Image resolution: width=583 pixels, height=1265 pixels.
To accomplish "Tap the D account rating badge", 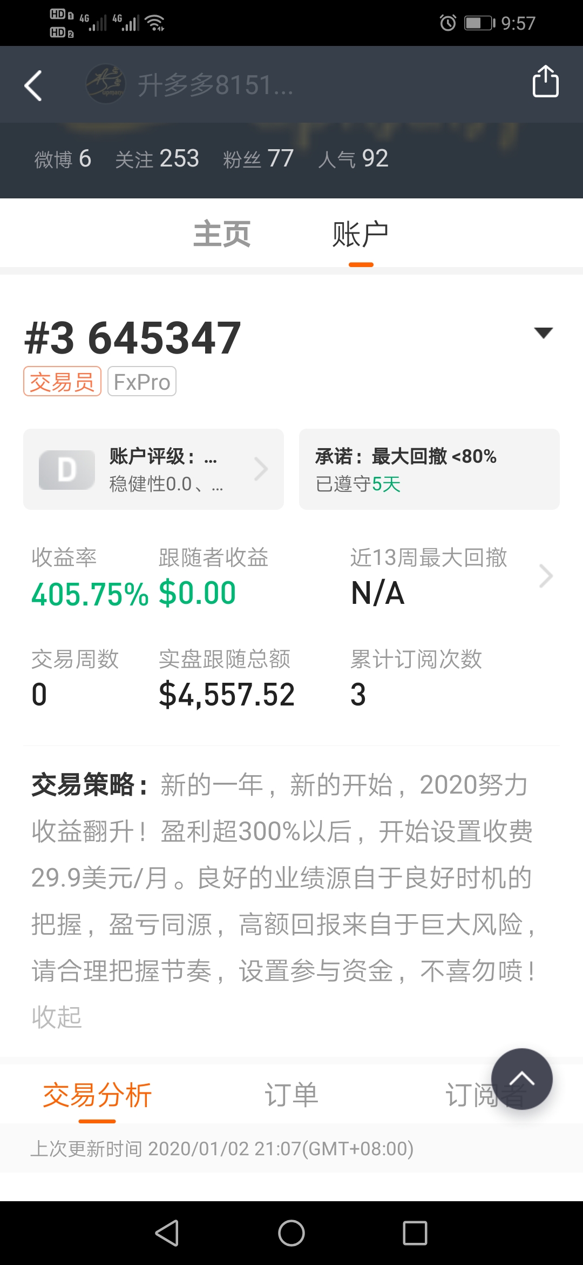I will [67, 470].
